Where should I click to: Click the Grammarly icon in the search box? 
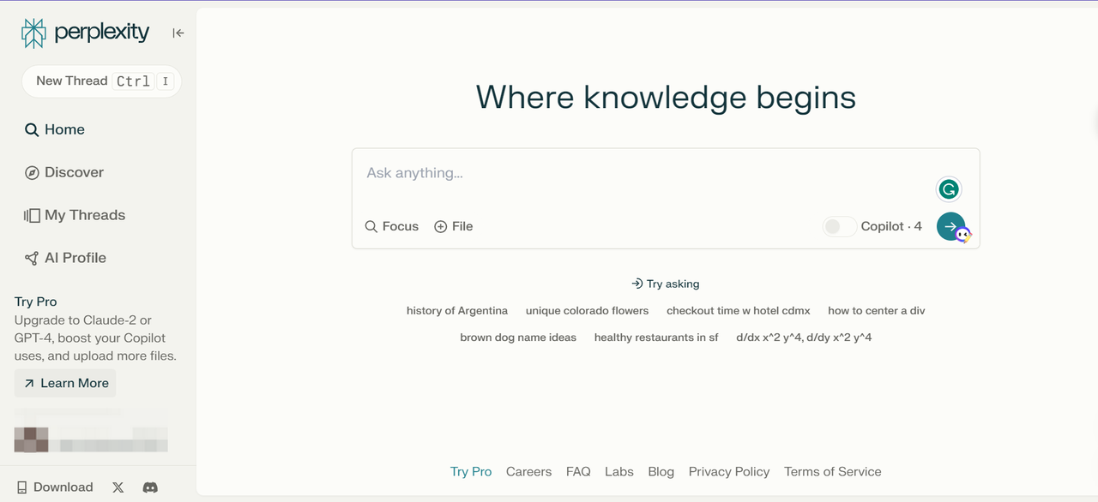[x=948, y=189]
